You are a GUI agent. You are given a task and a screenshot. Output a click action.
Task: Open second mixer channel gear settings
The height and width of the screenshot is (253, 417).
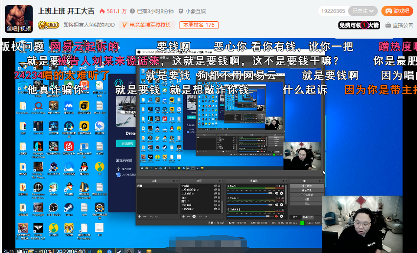281,204
